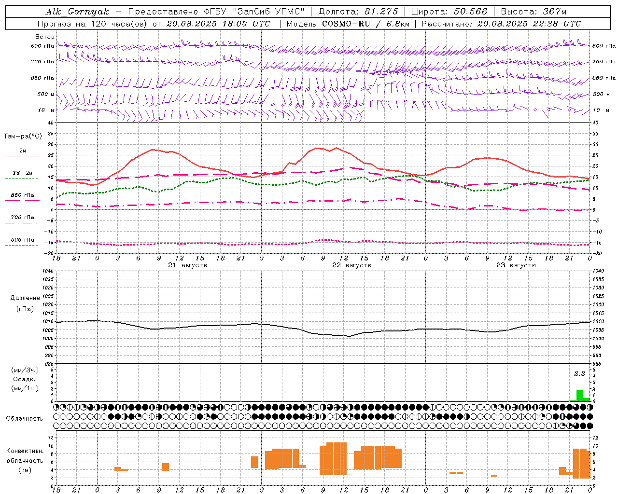Click the Облачность panel label

(x=25, y=419)
